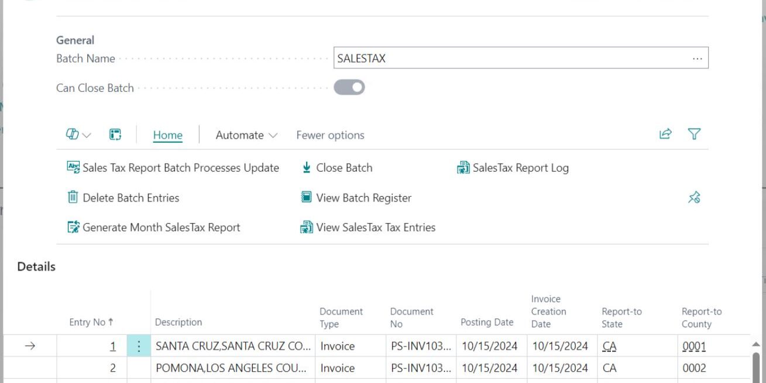Open the Automate dropdown menu
This screenshot has width=766, height=383.
(246, 135)
